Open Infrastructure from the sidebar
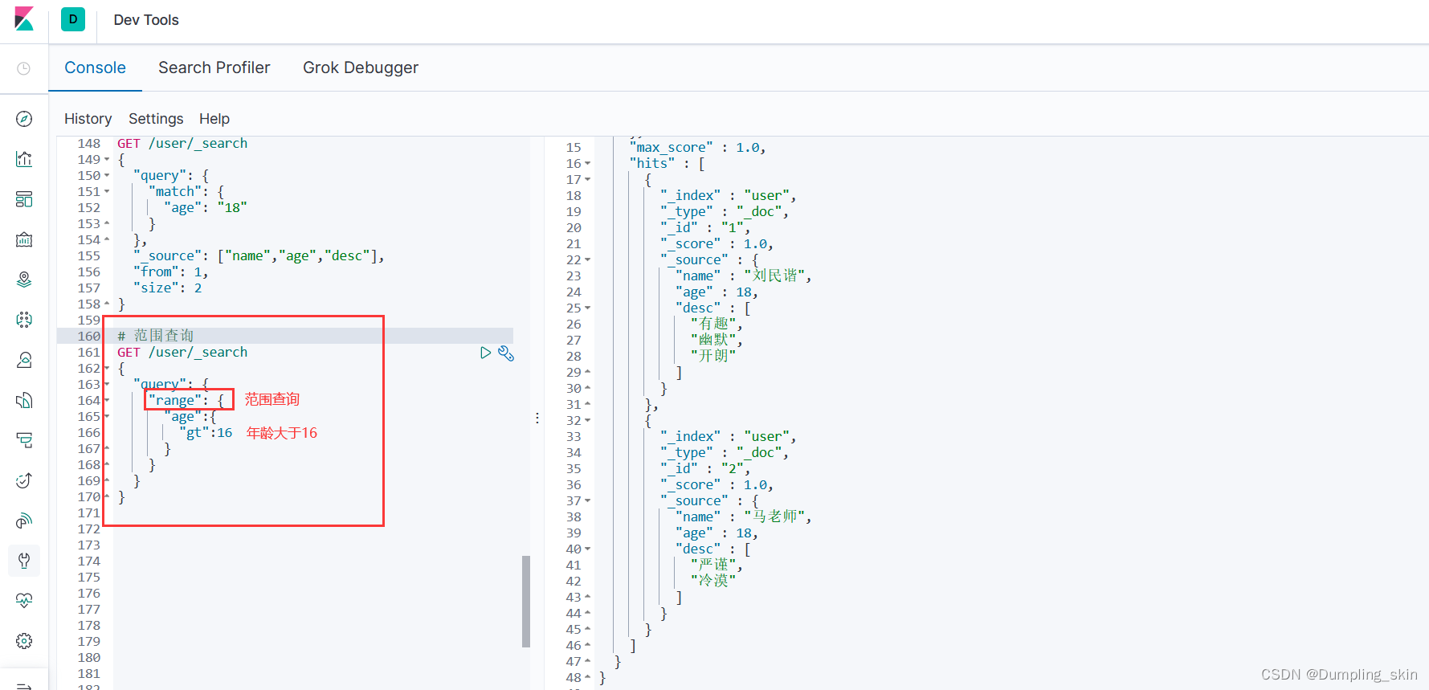1429x690 pixels. tap(24, 360)
